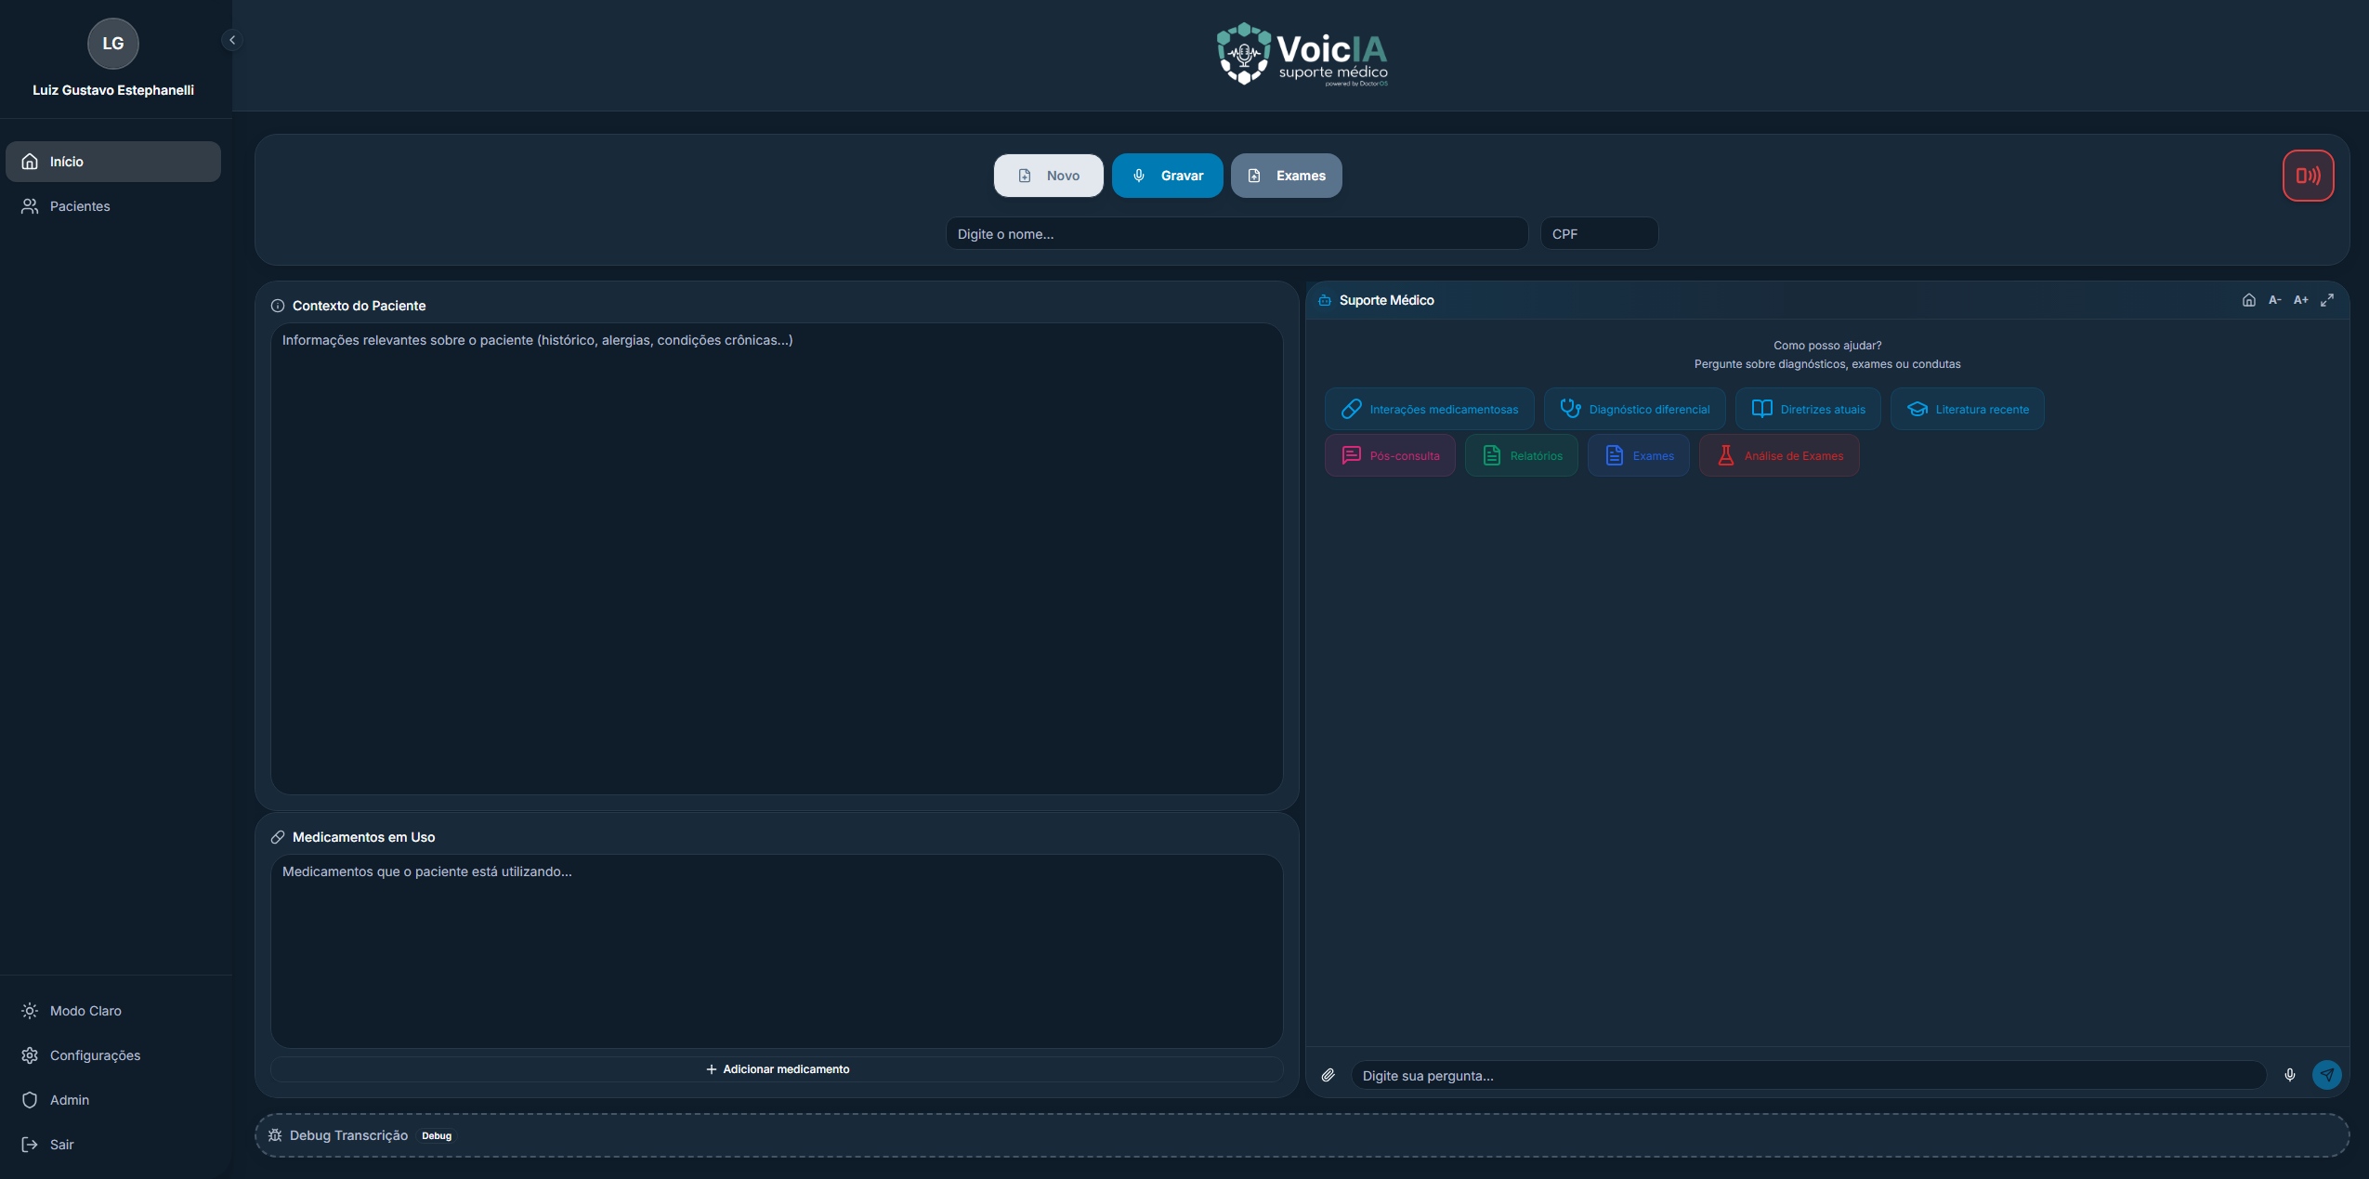Click the paperclip attach icon
Screen dimensions: 2369x1179
(1328, 1075)
